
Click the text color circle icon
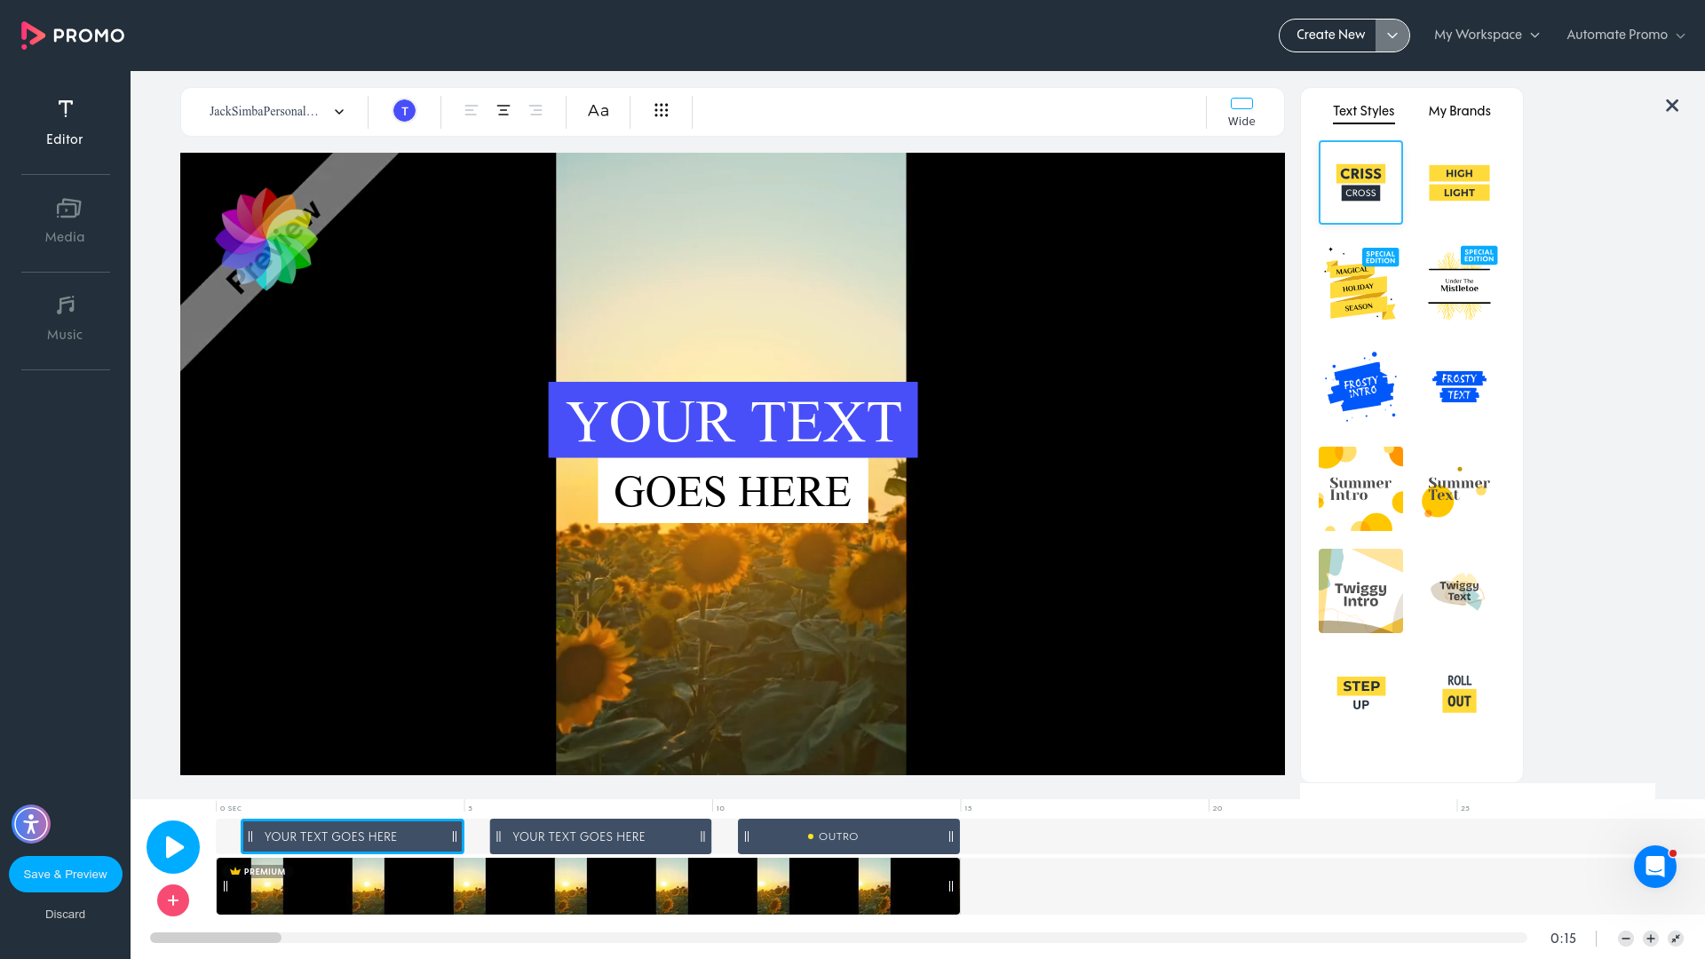tap(404, 110)
